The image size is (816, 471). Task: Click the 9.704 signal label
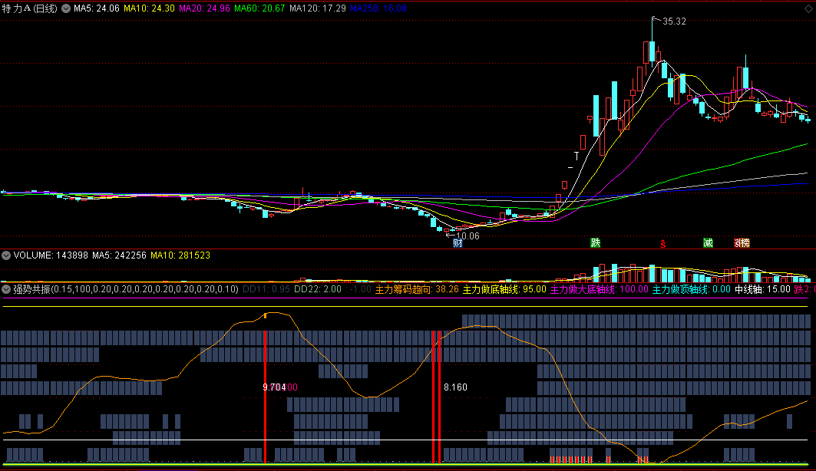(x=274, y=387)
